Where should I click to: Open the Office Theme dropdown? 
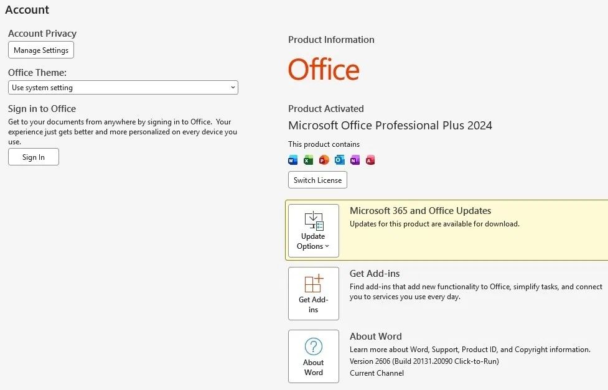pos(123,88)
